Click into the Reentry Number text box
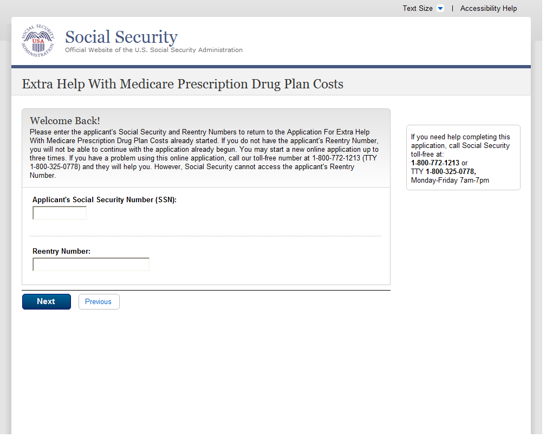This screenshot has width=546, height=438. click(x=91, y=265)
